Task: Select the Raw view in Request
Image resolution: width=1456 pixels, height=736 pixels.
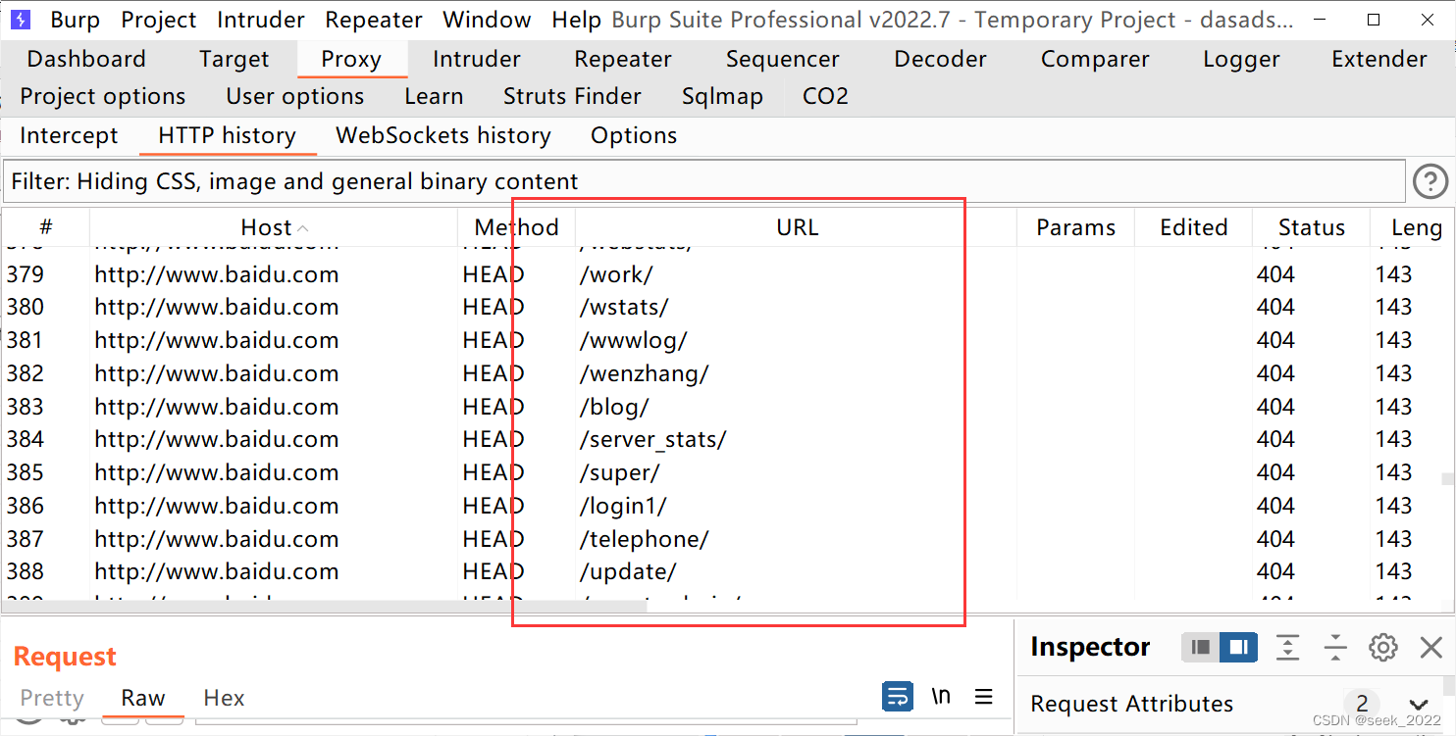Action: point(143,698)
